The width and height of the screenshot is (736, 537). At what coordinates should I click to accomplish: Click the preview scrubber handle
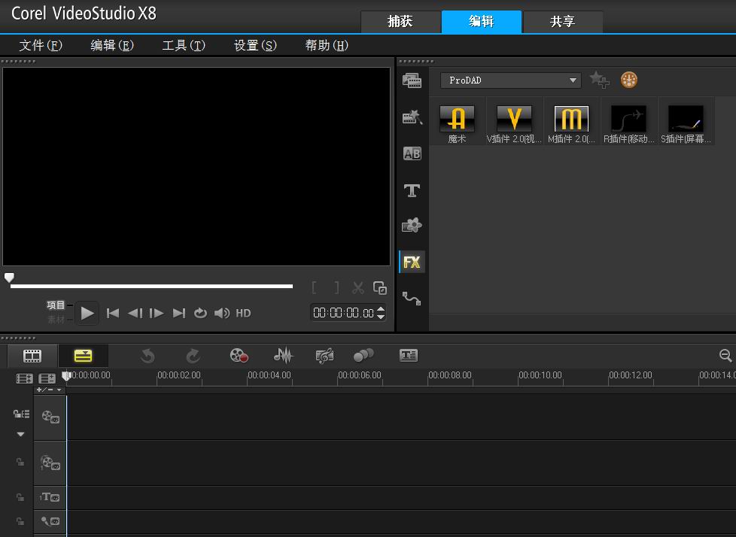(9, 278)
